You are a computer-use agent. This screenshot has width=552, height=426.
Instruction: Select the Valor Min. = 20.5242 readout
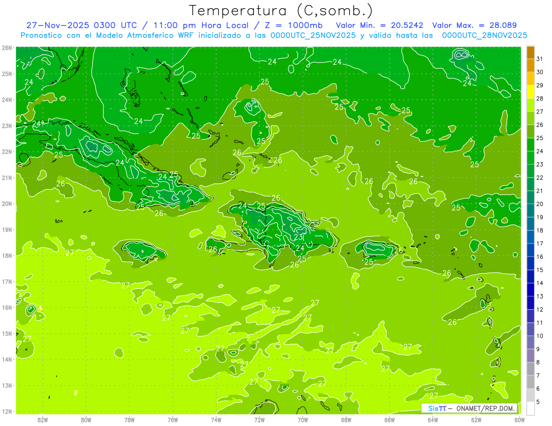click(x=379, y=25)
